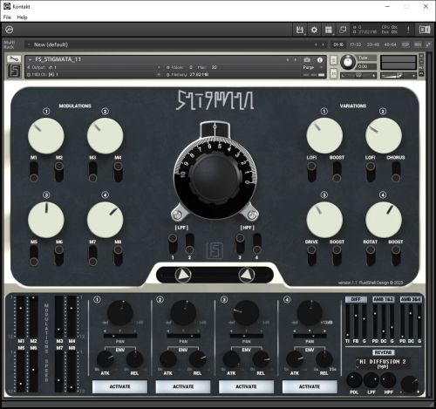
Task: Toggle the DRIVE switch in variation 3
Action: click(x=311, y=256)
